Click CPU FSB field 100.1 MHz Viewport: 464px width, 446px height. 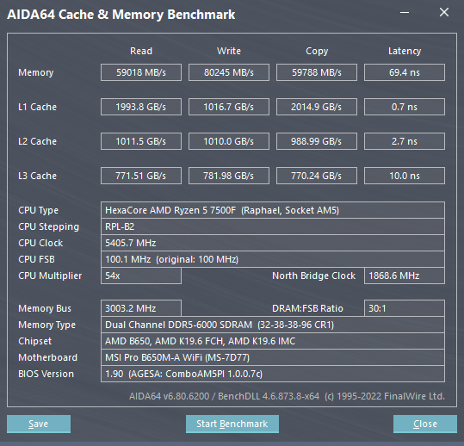tap(273, 259)
